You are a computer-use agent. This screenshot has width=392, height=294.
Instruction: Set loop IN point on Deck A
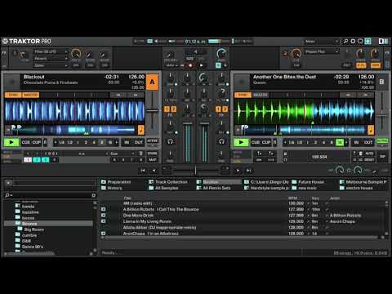[x=127, y=142]
